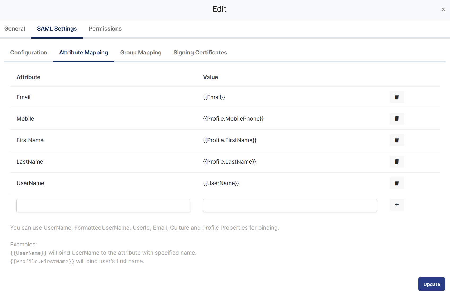Select the SAML Settings tab

coord(57,29)
